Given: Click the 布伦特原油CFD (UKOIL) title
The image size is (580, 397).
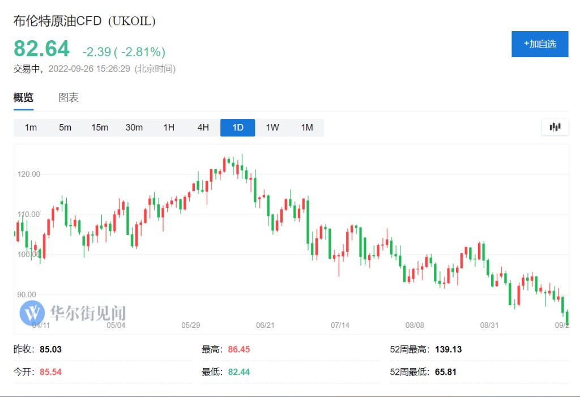Looking at the screenshot, I should click(84, 22).
